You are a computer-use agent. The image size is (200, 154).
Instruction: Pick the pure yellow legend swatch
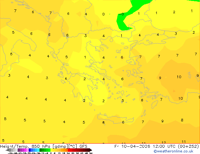click(52, 150)
